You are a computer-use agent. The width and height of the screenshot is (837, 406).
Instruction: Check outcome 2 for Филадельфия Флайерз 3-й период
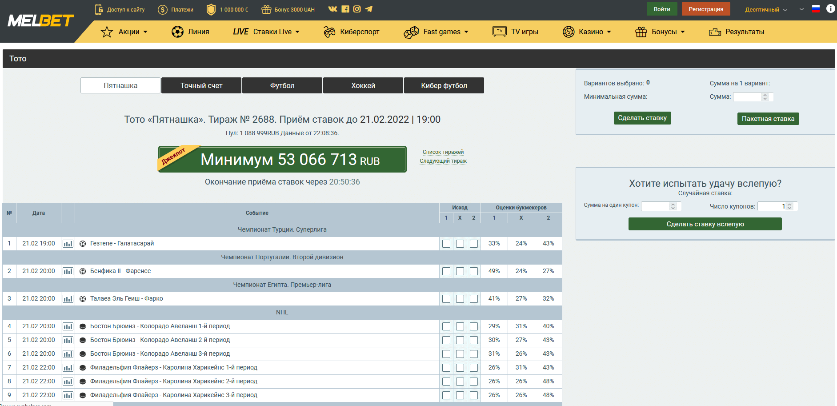(x=474, y=395)
